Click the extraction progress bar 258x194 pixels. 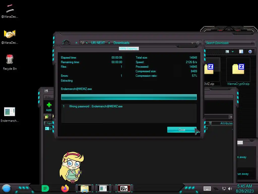[129, 97]
